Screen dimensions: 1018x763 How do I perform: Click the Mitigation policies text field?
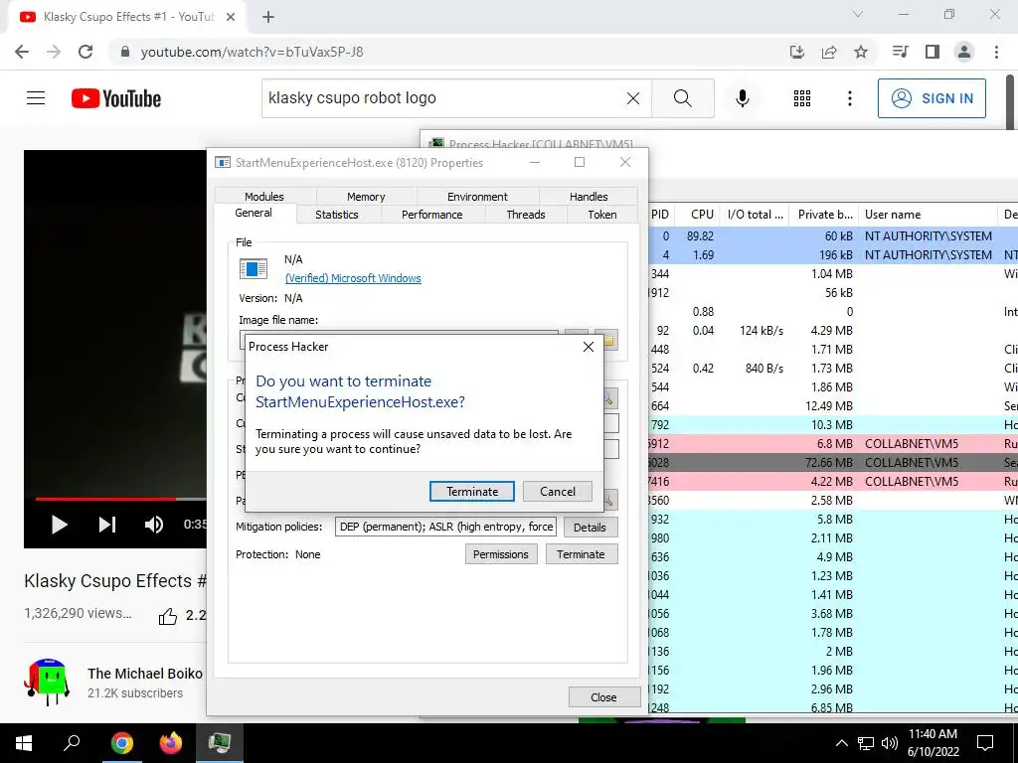(445, 527)
